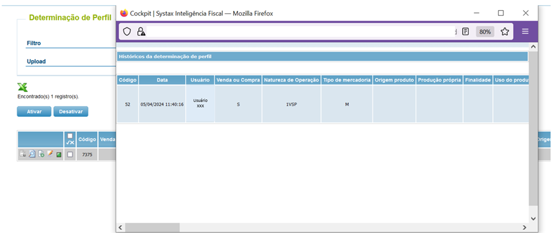Click the Usuário xxx cell
556x233 pixels.
pyautogui.click(x=200, y=104)
